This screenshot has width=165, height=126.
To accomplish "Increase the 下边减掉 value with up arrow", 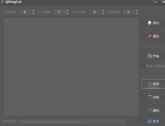I will pos(68,10).
